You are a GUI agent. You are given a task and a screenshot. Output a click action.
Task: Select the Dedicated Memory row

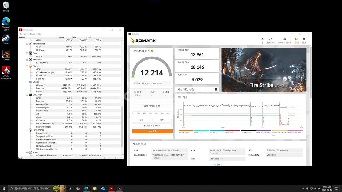click(69, 123)
